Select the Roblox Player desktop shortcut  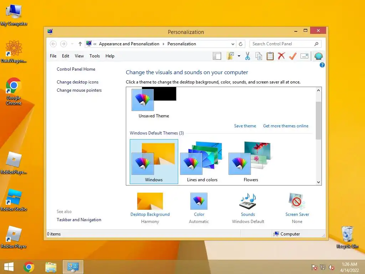click(x=14, y=237)
